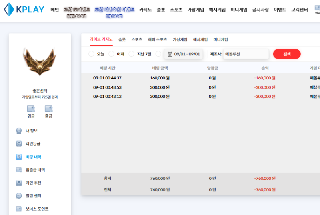Select the 오늘 radio button
This screenshot has width=320, height=215.
point(91,54)
